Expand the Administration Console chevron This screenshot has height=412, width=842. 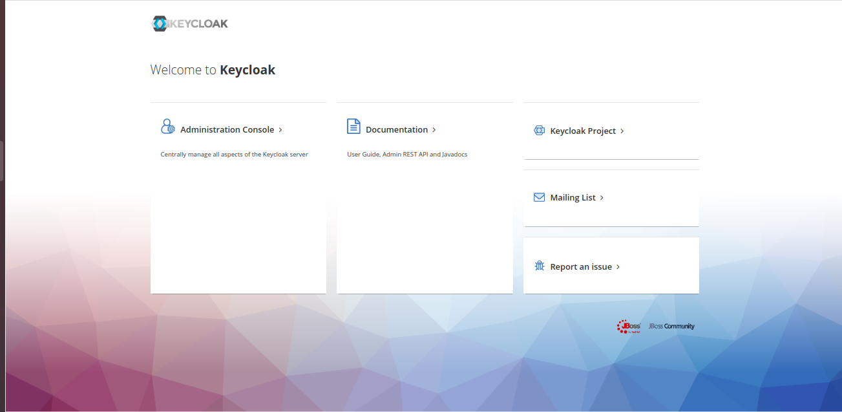[280, 129]
